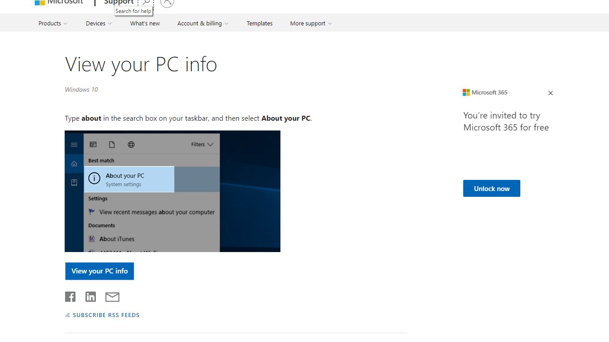Share this page on LinkedIn
609x342 pixels.
pos(91,297)
